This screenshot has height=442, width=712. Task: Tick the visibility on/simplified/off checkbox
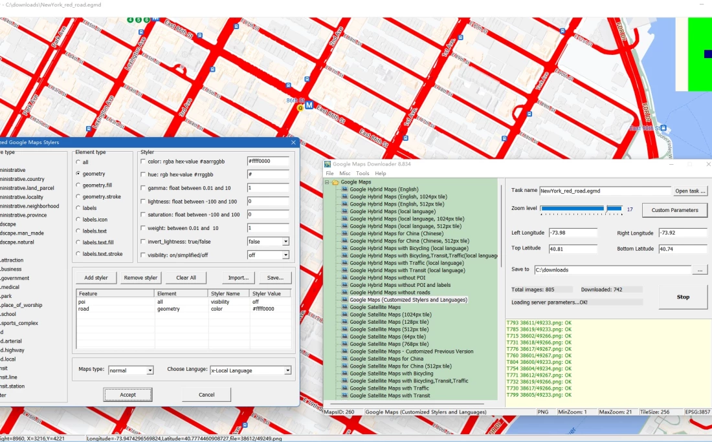143,255
